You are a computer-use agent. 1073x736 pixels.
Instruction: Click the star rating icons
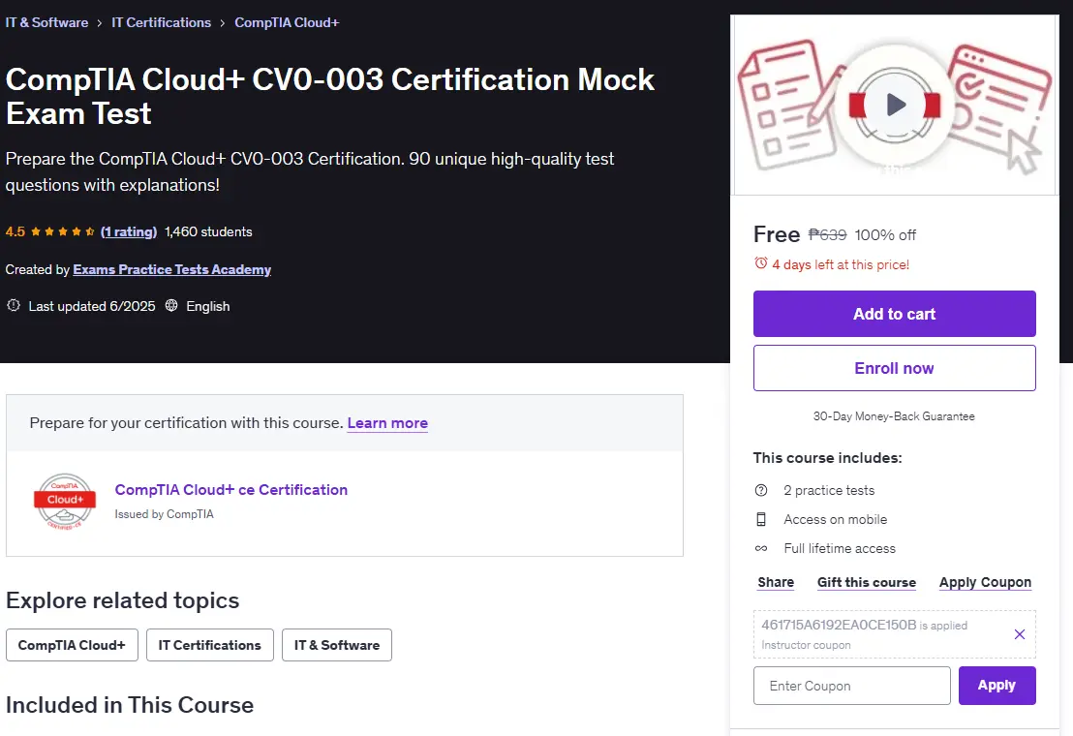tap(63, 231)
